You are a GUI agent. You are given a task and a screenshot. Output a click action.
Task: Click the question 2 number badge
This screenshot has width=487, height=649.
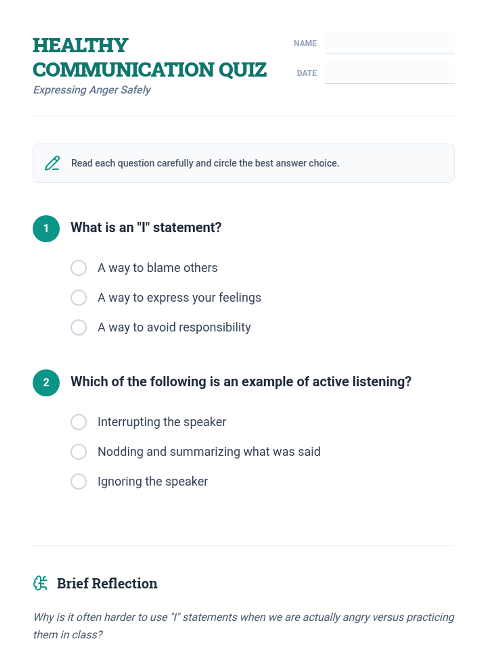[46, 383]
